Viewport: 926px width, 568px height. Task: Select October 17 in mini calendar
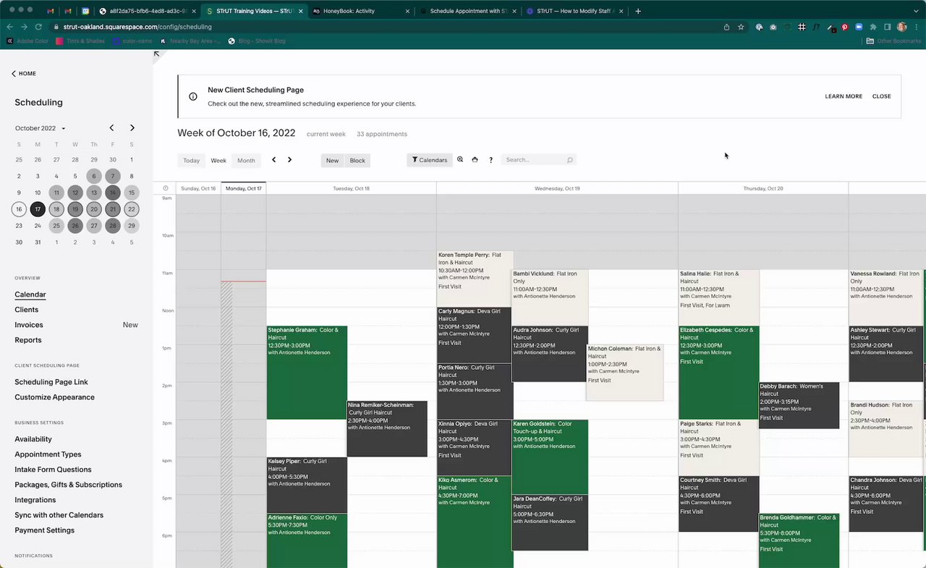tap(38, 210)
